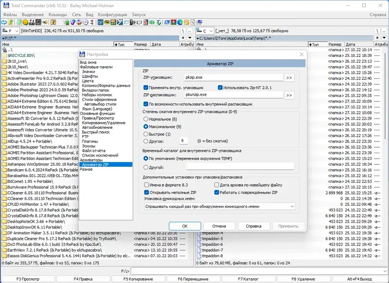The width and height of the screenshot is (389, 283).
Task: Select 'Другое:' compression level radio button
Action: point(146,141)
